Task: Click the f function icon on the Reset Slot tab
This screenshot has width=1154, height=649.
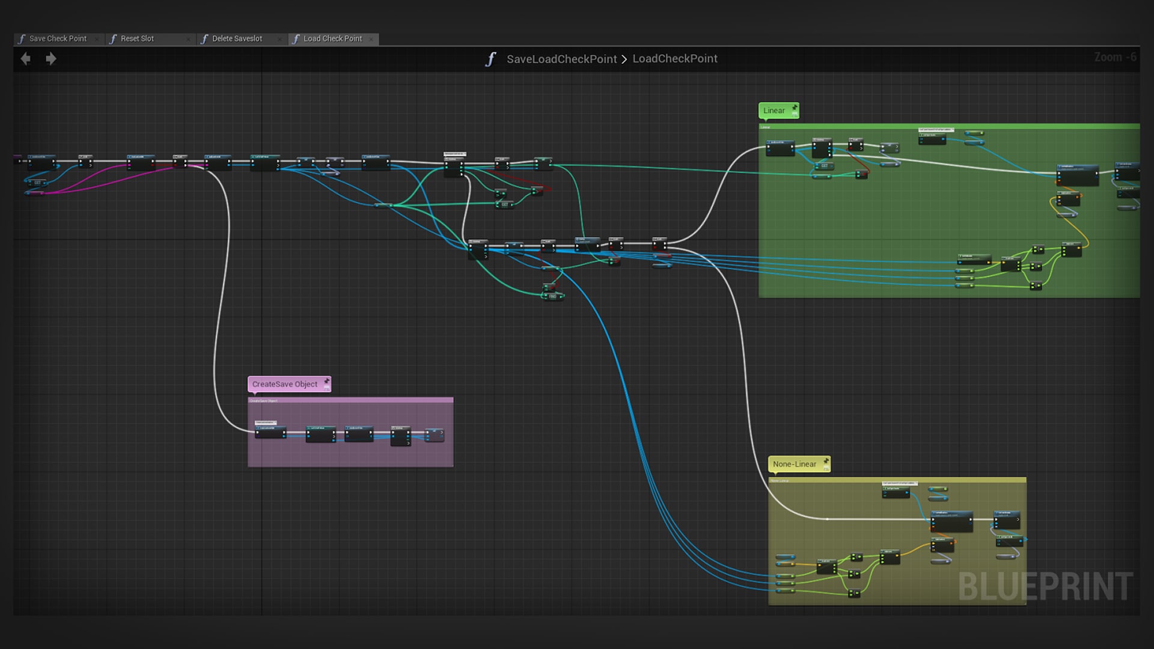Action: tap(114, 38)
